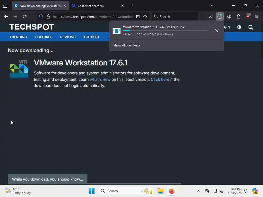Screen dimensions: 263x197
Task: Click Show all downloads
Action: [127, 45]
